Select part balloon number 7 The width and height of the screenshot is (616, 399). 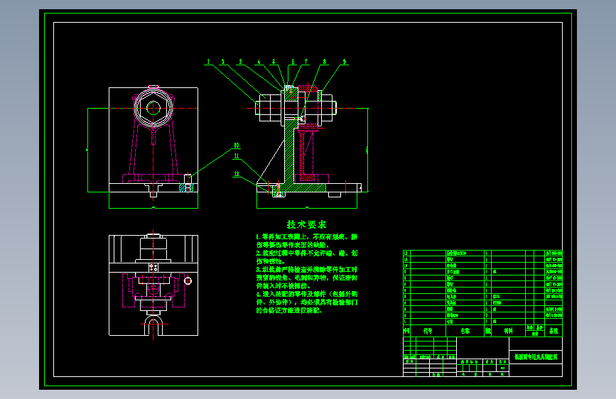(x=306, y=62)
